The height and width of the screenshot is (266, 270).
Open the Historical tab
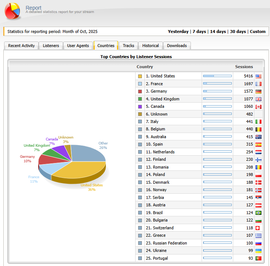[150, 46]
